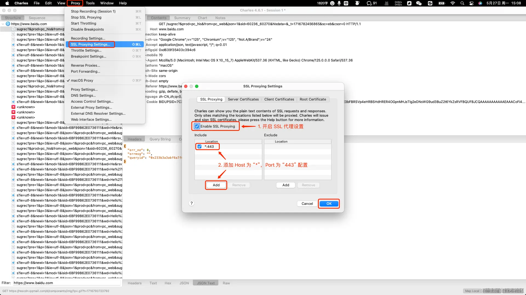Screen dimensions: 526x295
Task: Click the Filter input field
Action: tap(67, 283)
